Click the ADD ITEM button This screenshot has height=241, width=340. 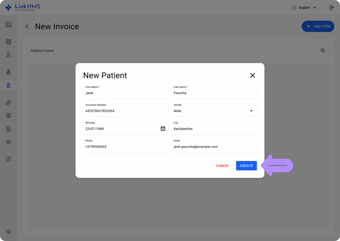pyautogui.click(x=318, y=26)
